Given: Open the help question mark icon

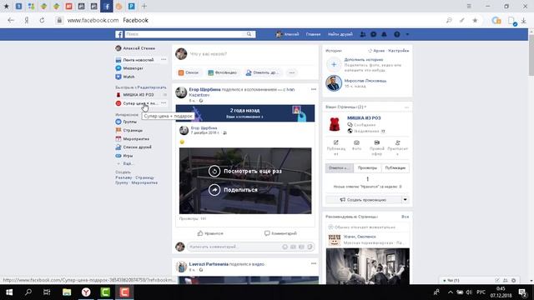Looking at the screenshot, I should 397,34.
